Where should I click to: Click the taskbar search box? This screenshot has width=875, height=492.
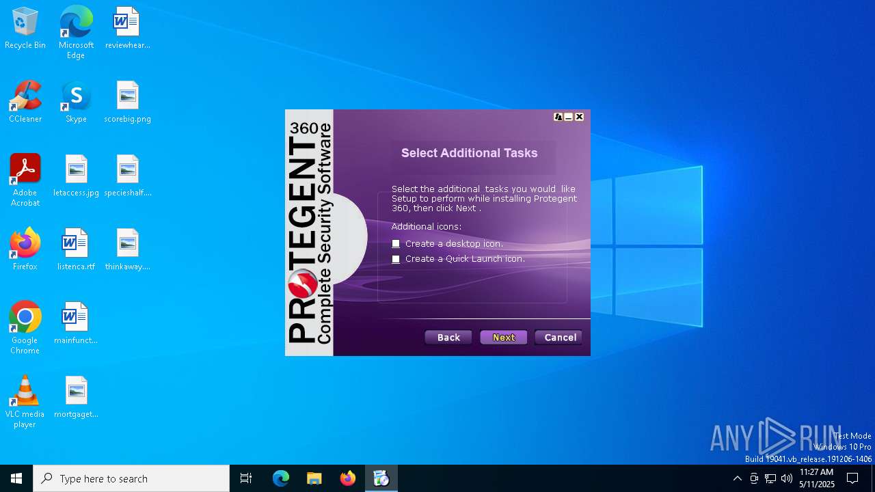tap(131, 478)
